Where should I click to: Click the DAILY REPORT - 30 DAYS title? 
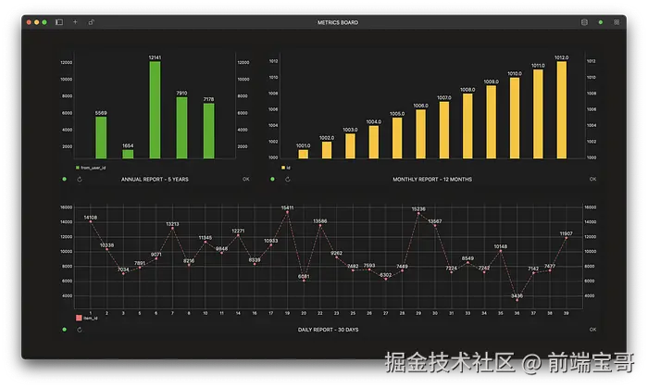[x=328, y=330]
